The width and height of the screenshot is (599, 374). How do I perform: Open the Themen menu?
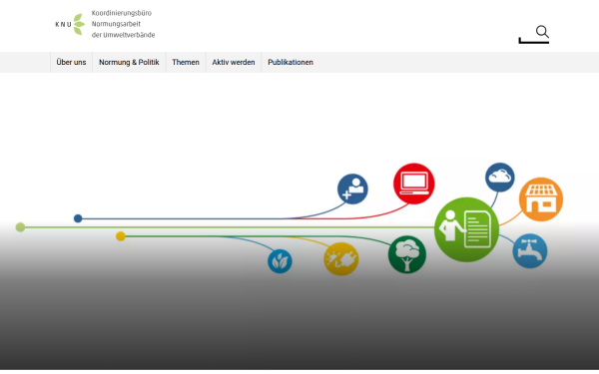(x=186, y=62)
